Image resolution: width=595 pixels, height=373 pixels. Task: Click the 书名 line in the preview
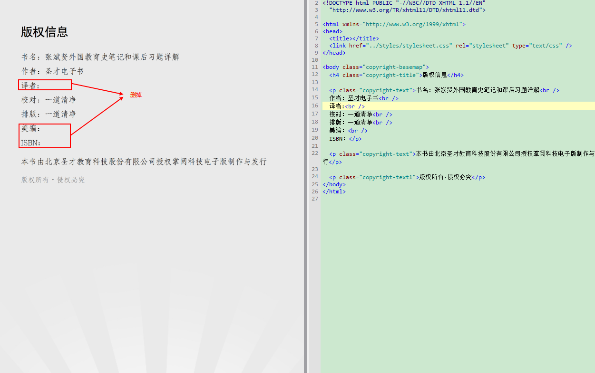[100, 57]
